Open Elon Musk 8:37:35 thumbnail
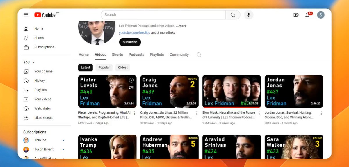 coord(232,91)
